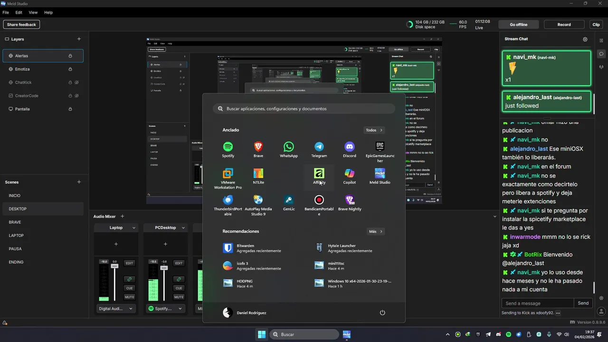Viewport: 608px width, 342px height.
Task: Toggle lock on Pantalla layer
Action: [70, 109]
